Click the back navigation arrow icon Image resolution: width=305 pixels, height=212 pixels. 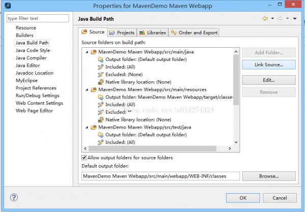coord(265,18)
